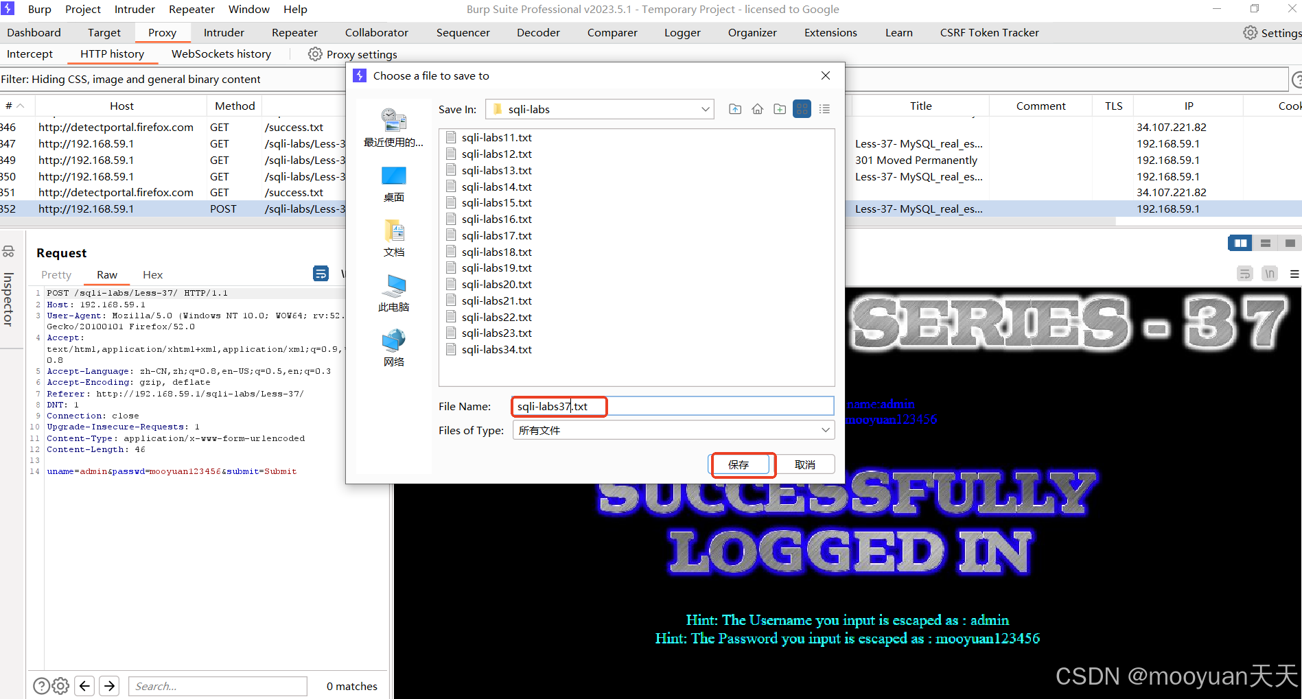The image size is (1302, 699).
Task: Sort history by the Host column header
Action: pyautogui.click(x=121, y=106)
